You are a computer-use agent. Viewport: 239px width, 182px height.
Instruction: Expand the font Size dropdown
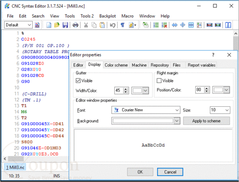point(227,110)
